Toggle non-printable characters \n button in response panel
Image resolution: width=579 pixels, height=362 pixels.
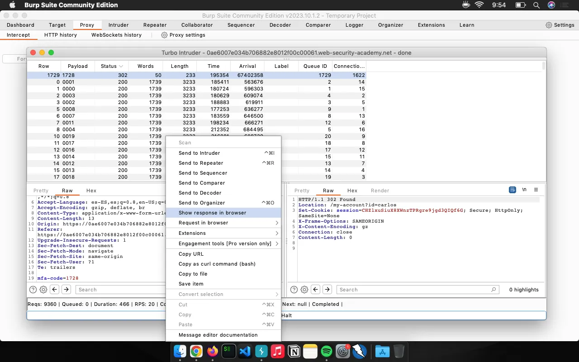(524, 190)
